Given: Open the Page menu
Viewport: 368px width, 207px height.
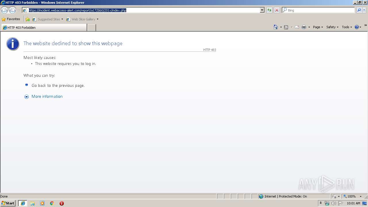Looking at the screenshot, I should 318,27.
